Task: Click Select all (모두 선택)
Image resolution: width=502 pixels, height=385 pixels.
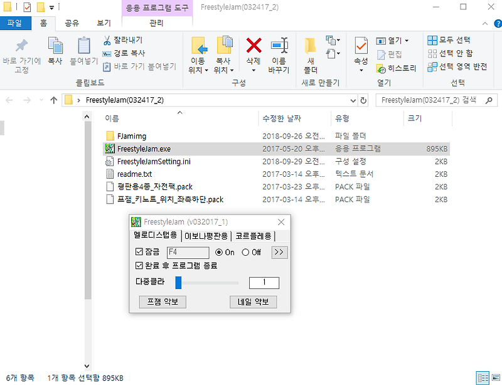Action: pyautogui.click(x=449, y=40)
